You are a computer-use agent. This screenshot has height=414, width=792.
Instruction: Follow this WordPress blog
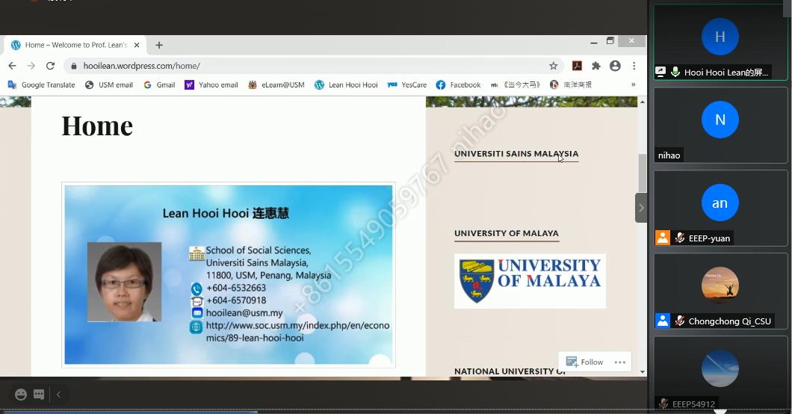click(585, 362)
